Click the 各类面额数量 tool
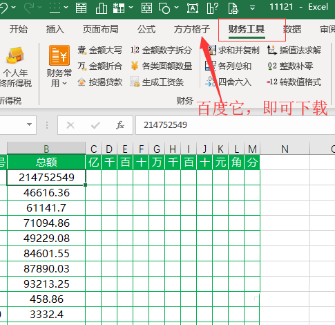This screenshot has width=335, height=325. tap(161, 66)
